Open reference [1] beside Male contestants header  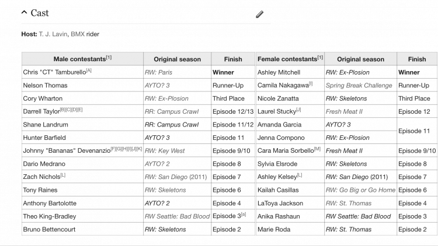[109, 58]
